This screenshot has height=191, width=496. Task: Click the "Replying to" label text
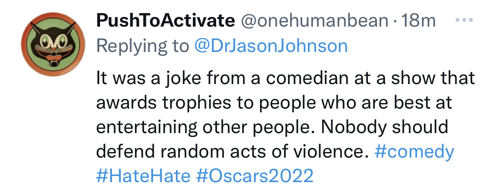[x=143, y=46]
